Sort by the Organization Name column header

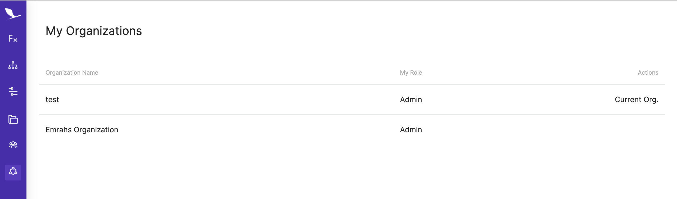pyautogui.click(x=72, y=73)
